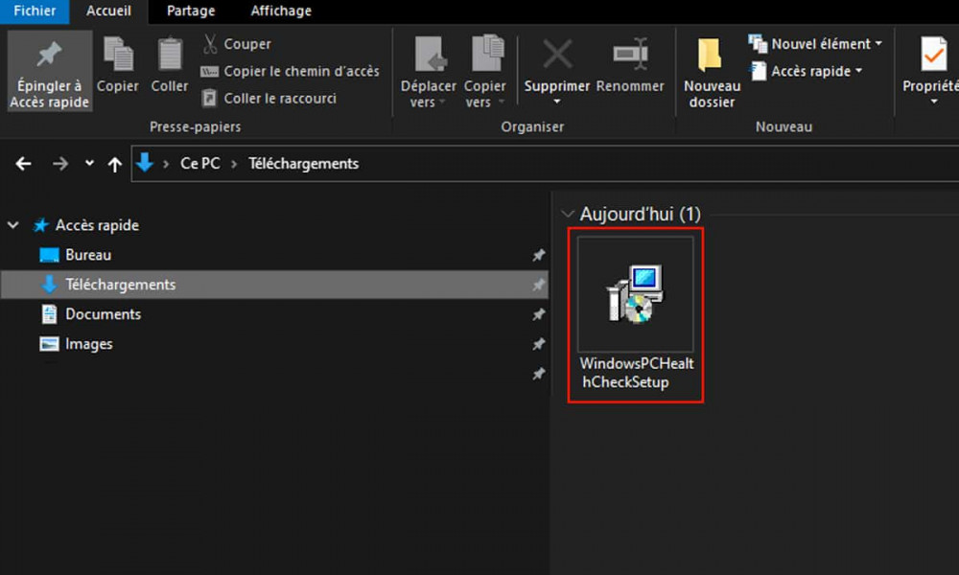This screenshot has height=575, width=959.
Task: Click the Aujourd'hui (1) group header
Action: [640, 214]
